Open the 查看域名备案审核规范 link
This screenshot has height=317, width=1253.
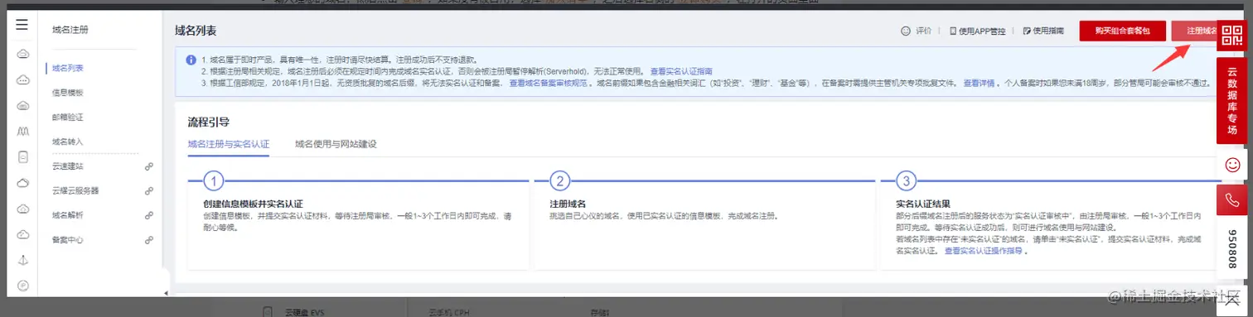point(548,84)
